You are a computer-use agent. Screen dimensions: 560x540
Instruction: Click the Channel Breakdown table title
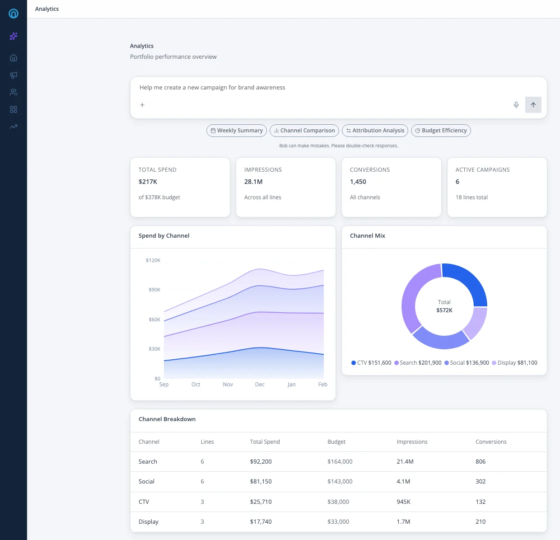pyautogui.click(x=167, y=419)
